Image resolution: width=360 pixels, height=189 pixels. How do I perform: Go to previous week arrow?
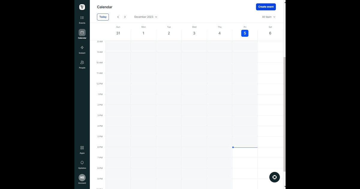(118, 17)
